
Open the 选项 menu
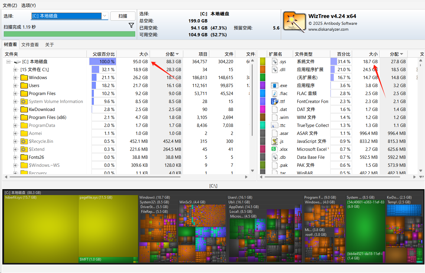coord(28,5)
